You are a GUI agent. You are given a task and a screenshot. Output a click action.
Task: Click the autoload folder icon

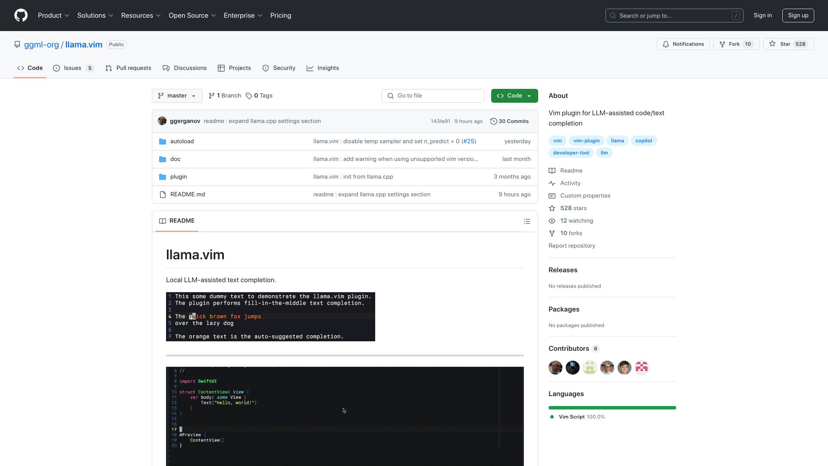pyautogui.click(x=163, y=142)
